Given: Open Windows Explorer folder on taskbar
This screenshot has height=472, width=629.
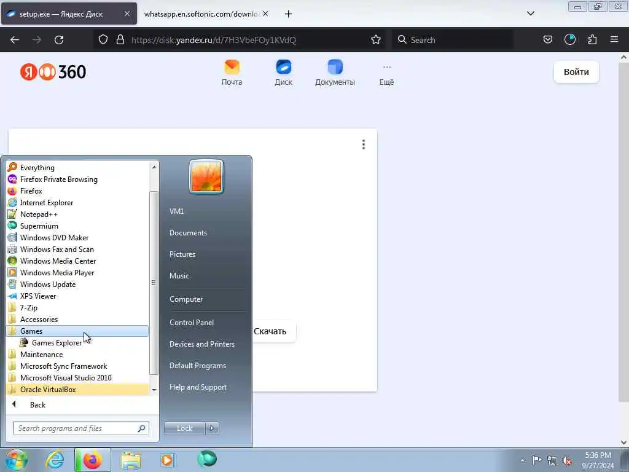Looking at the screenshot, I should click(131, 460).
